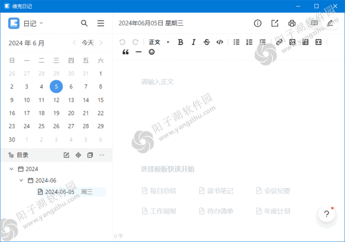Collapse all directory nodes icon
The image size is (345, 242).
pos(90,155)
